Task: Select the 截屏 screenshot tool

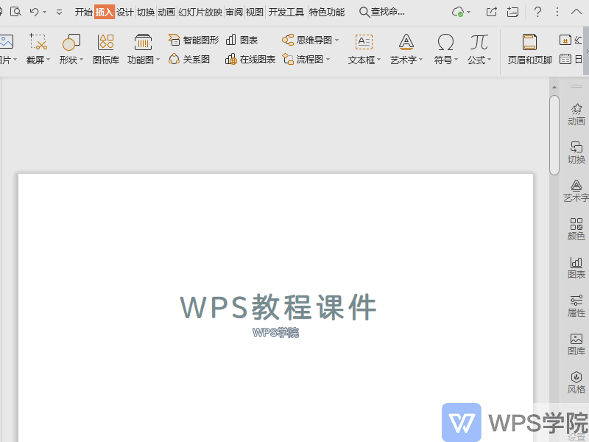Action: click(37, 50)
